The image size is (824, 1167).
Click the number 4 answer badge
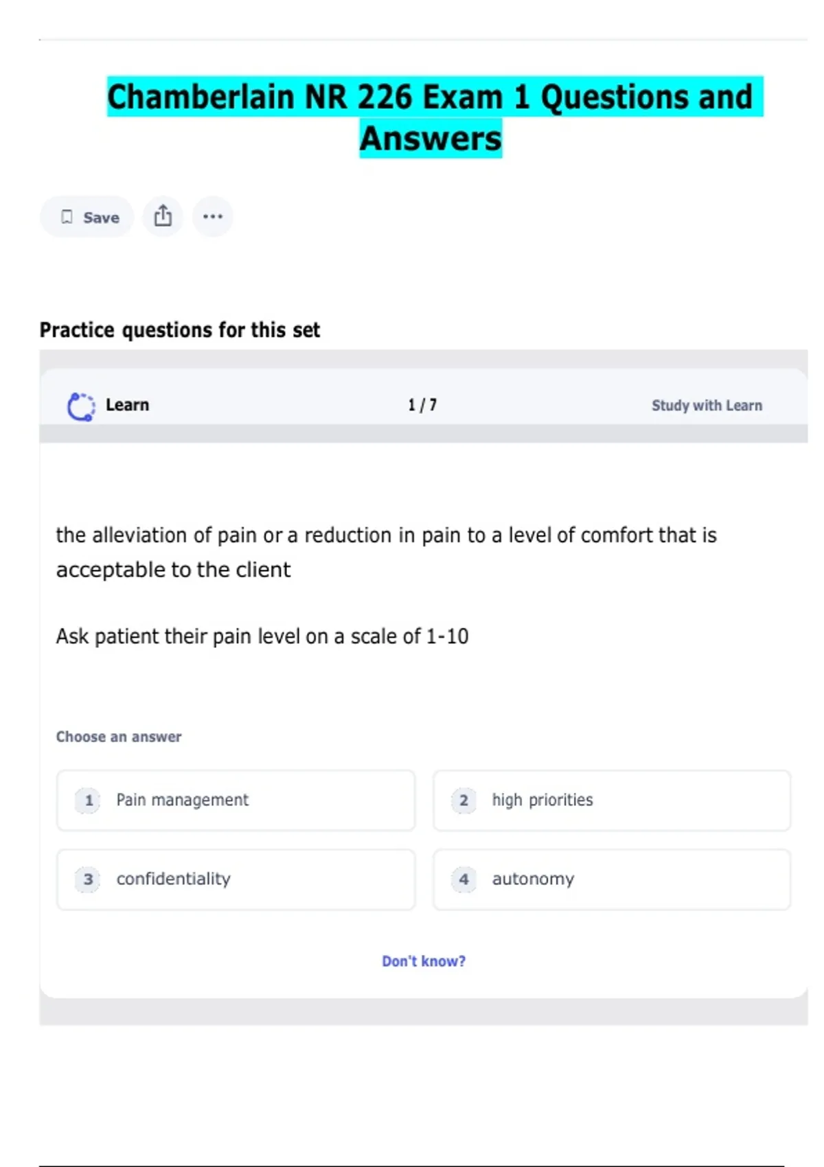tap(463, 879)
